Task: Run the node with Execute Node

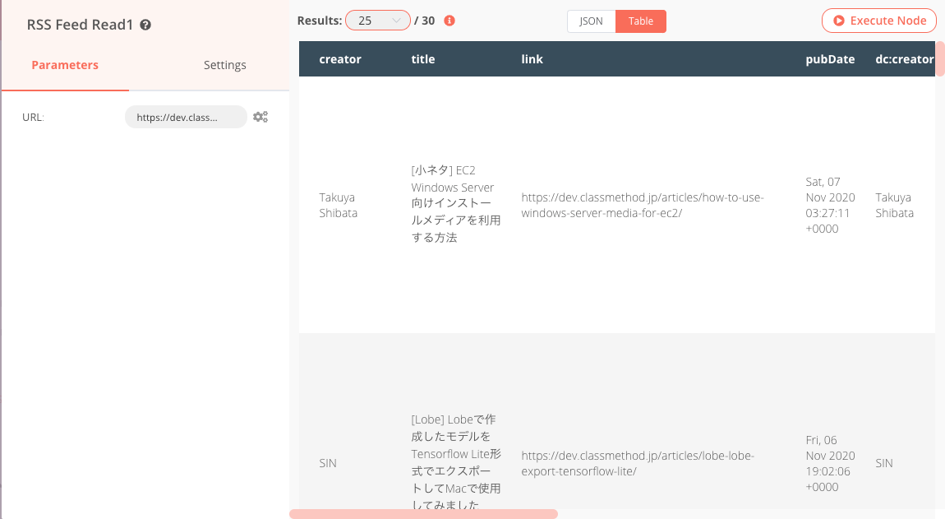Action: [879, 21]
